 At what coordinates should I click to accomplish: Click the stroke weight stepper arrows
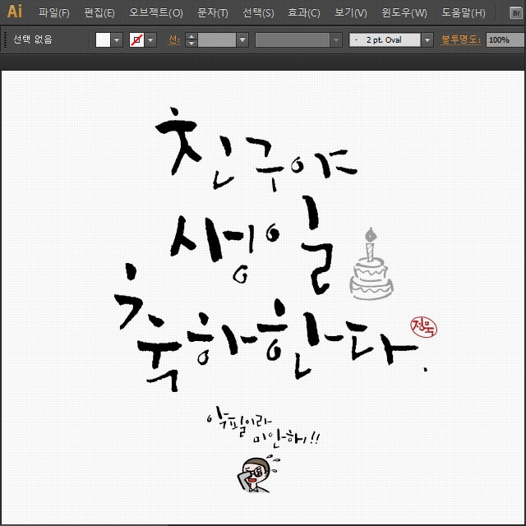tap(191, 39)
